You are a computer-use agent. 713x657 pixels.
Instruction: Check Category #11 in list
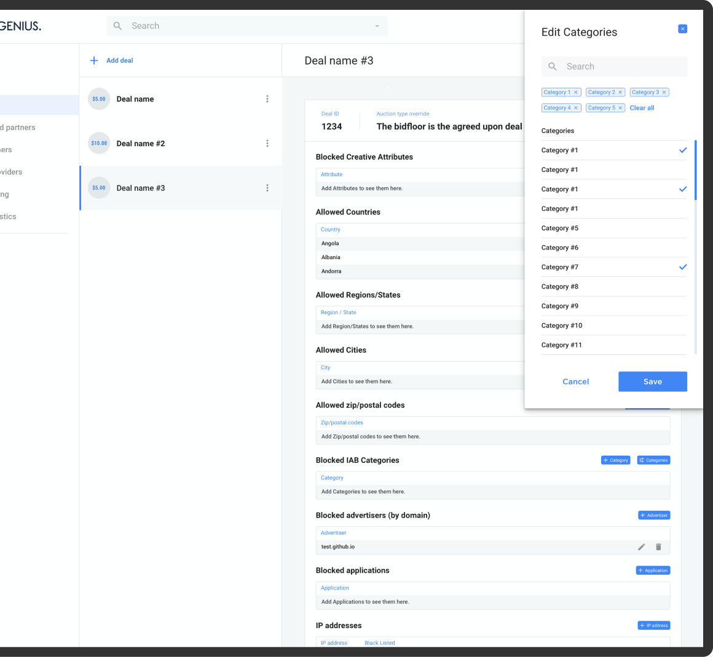pos(614,345)
